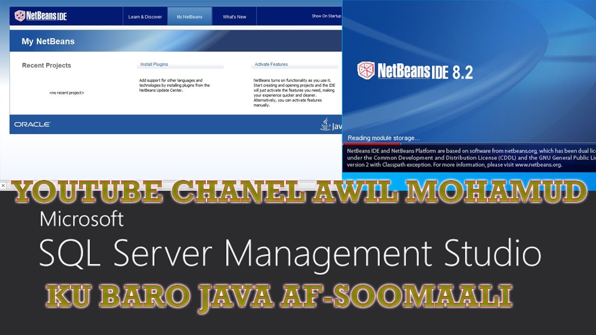This screenshot has width=596, height=335.
Task: Open the Activate Features link
Action: coord(271,64)
